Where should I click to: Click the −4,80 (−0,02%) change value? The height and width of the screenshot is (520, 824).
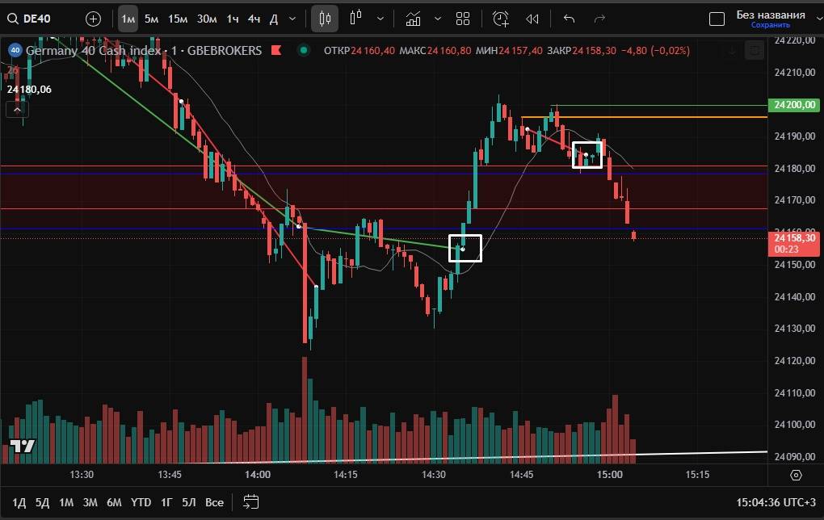pos(655,50)
